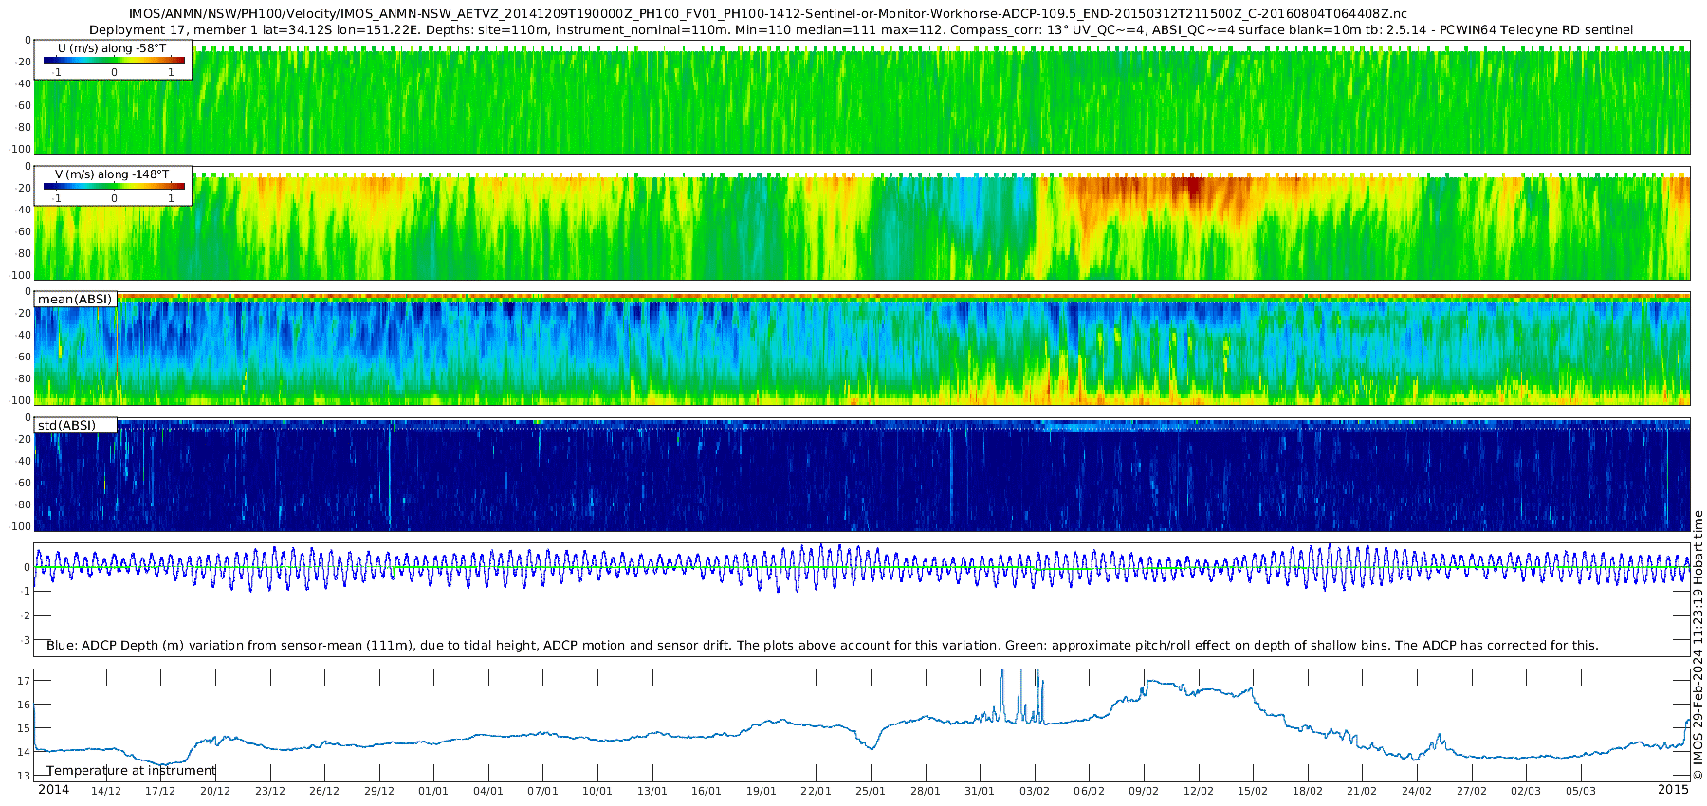Screen dimensions: 1707x806
Task: Click the temperature spike near 03/02
Action: pos(1019,695)
